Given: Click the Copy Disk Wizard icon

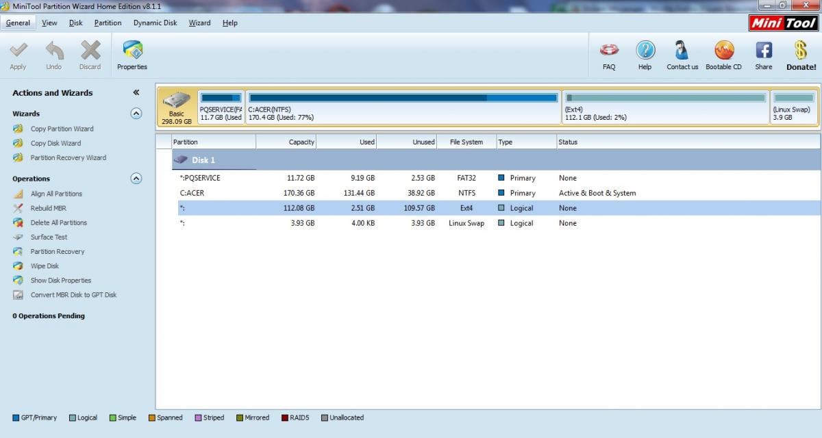Looking at the screenshot, I should pos(18,143).
